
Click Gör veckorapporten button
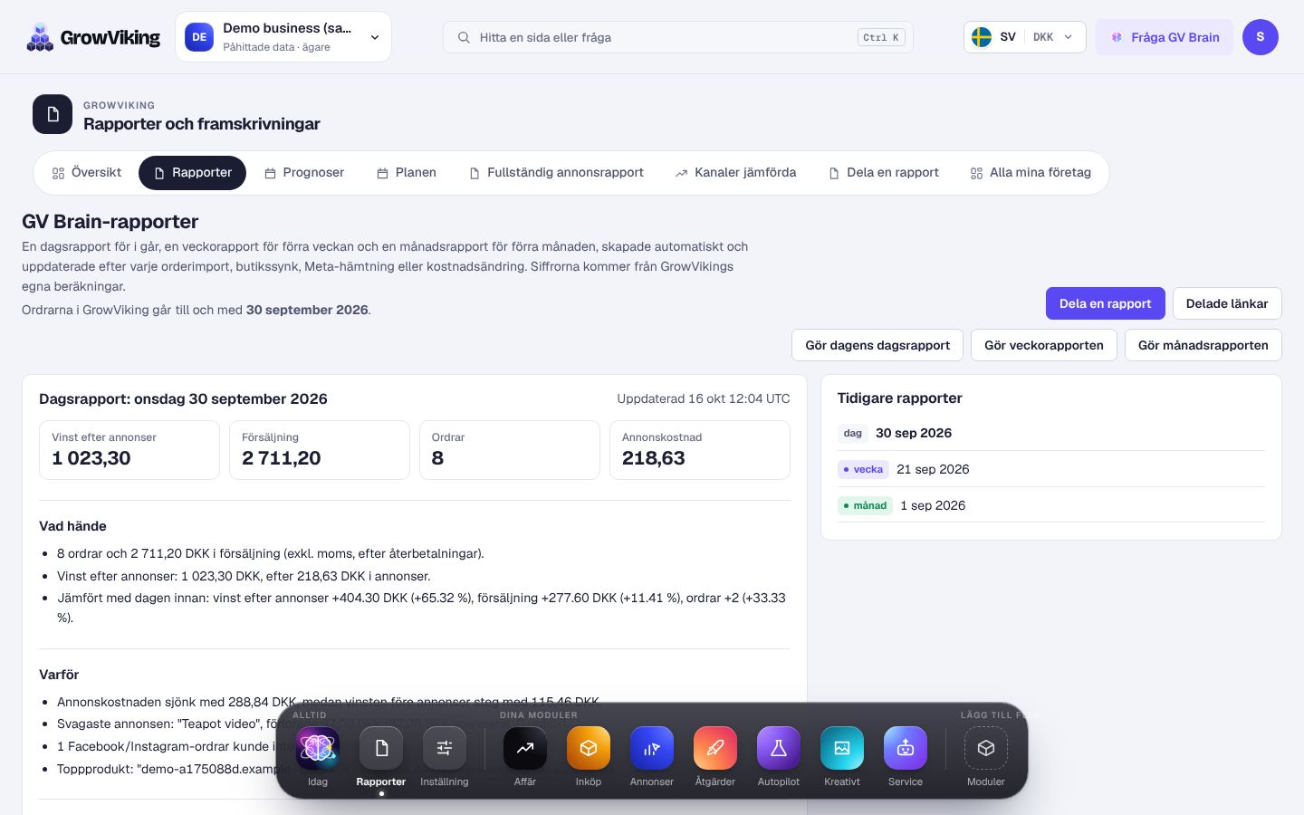click(x=1044, y=345)
